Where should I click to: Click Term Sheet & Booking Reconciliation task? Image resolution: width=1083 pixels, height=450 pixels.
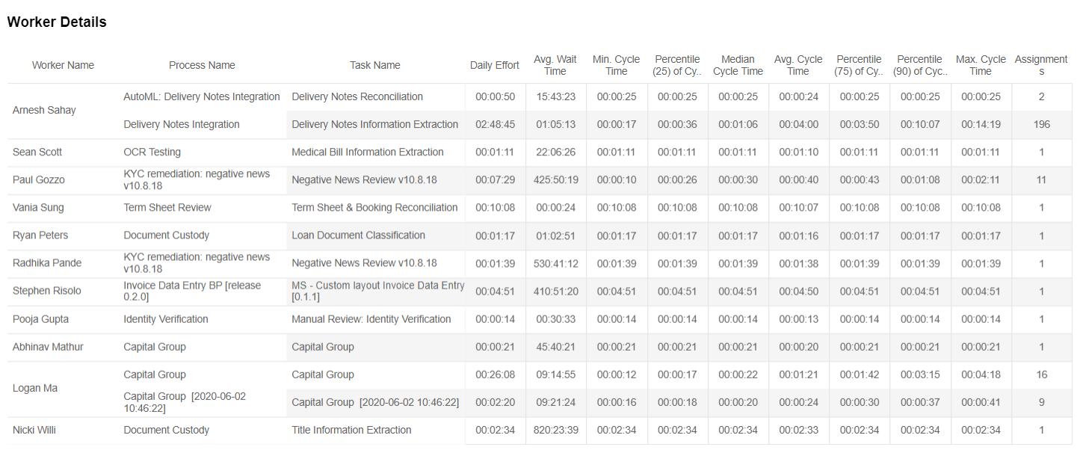374,207
